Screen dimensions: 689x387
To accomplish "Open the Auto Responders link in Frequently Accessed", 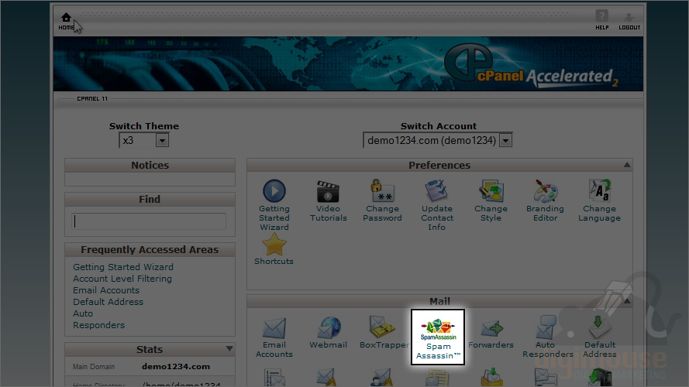I will pos(99,320).
